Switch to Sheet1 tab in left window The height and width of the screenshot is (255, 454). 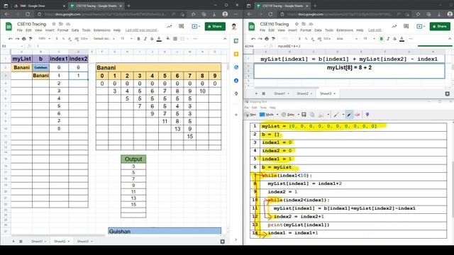37,241
